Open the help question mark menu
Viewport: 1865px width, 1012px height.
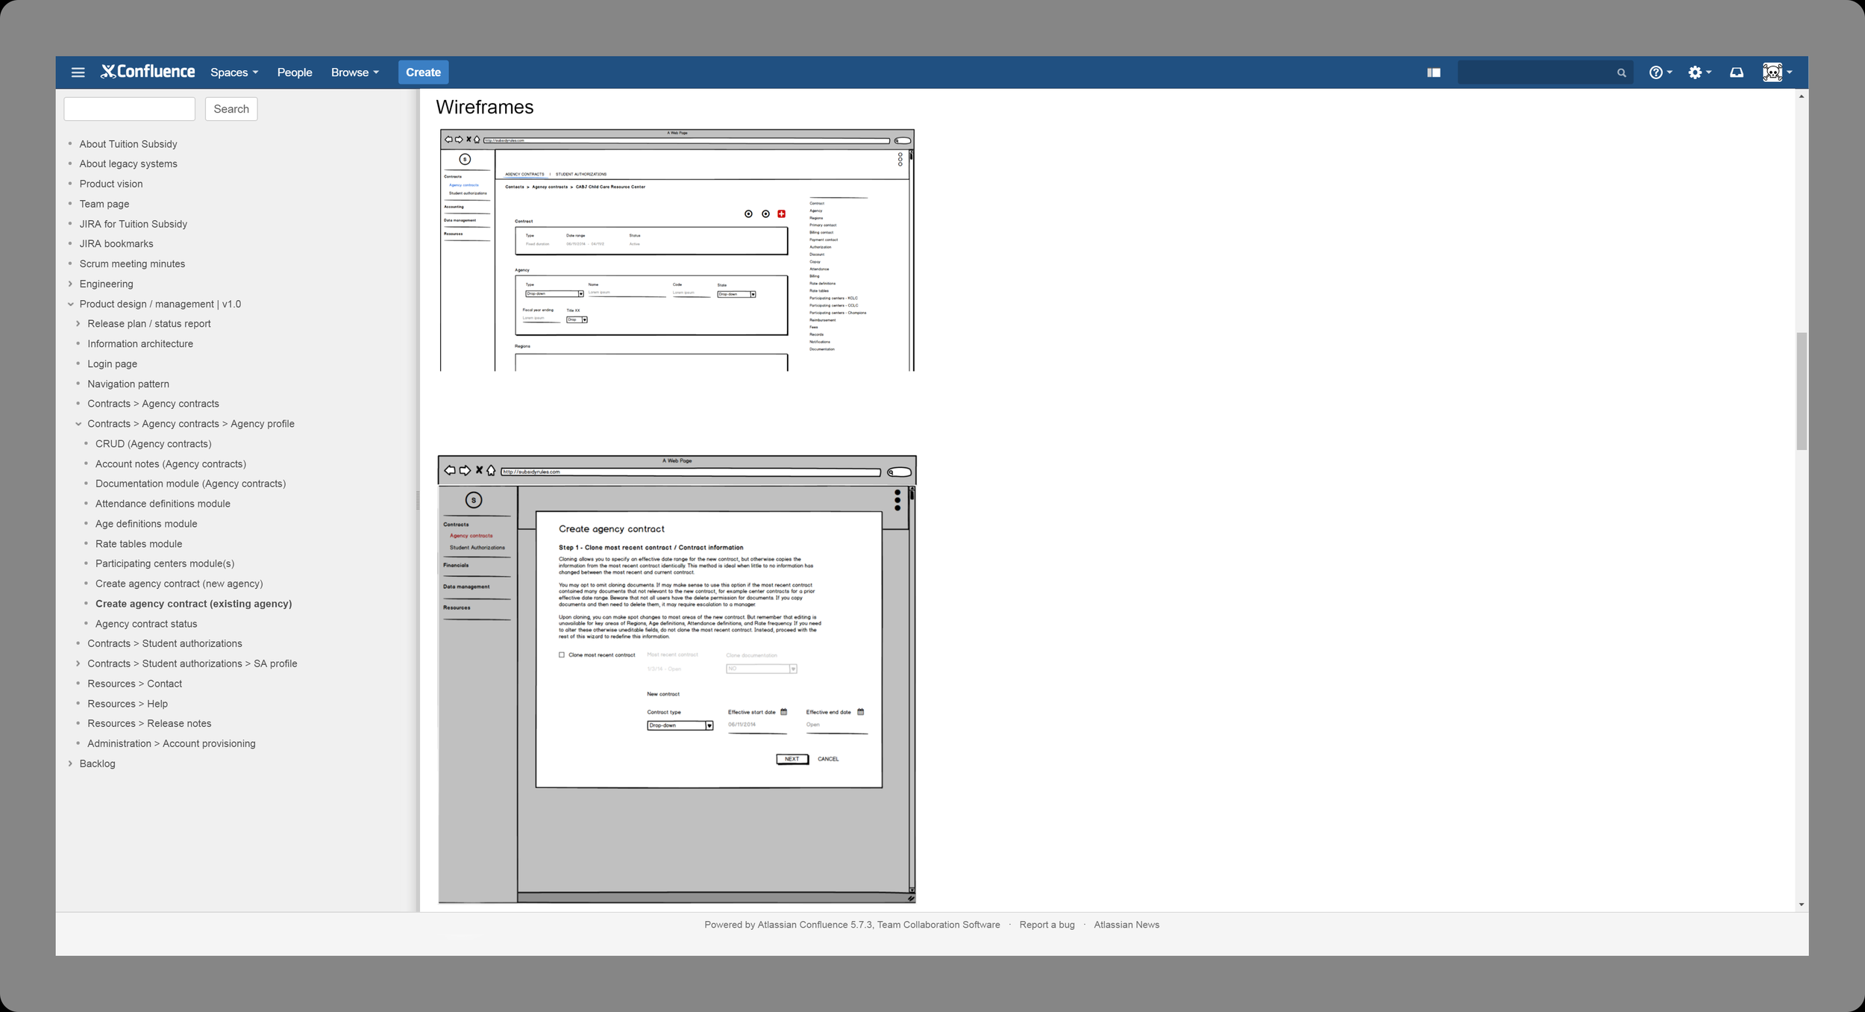pos(1660,72)
